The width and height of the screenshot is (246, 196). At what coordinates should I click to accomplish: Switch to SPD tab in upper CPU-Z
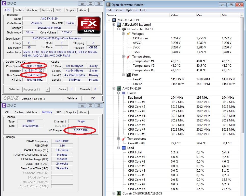pos(59,10)
